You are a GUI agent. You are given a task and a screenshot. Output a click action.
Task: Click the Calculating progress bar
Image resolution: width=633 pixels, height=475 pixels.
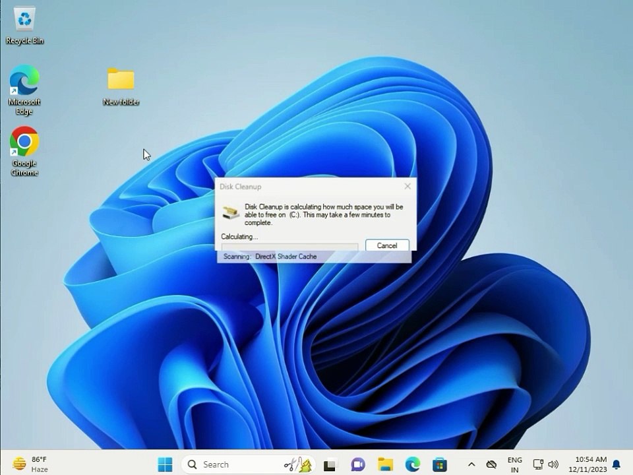tap(289, 246)
